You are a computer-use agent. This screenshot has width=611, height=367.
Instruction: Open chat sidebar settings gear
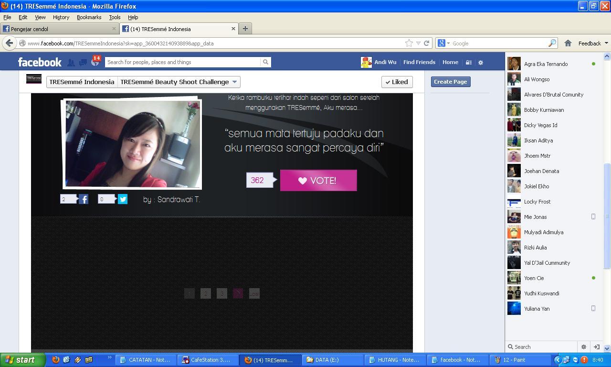pyautogui.click(x=583, y=347)
